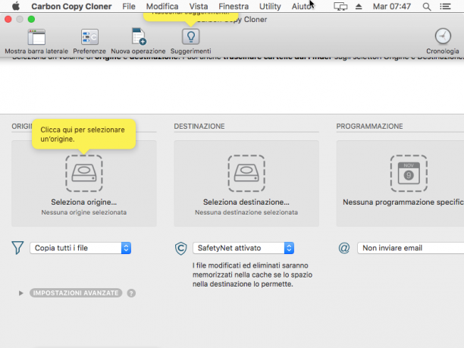The image size is (464, 348).
Task: Open the Modifica menu
Action: [162, 6]
